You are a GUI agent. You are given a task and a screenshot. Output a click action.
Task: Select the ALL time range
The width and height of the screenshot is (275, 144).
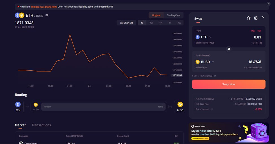(179, 23)
